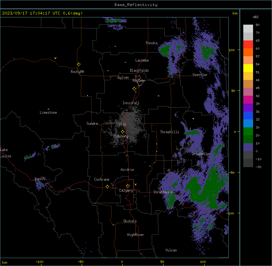Click the Olds town label
The image size is (272, 266).
tap(122, 124)
